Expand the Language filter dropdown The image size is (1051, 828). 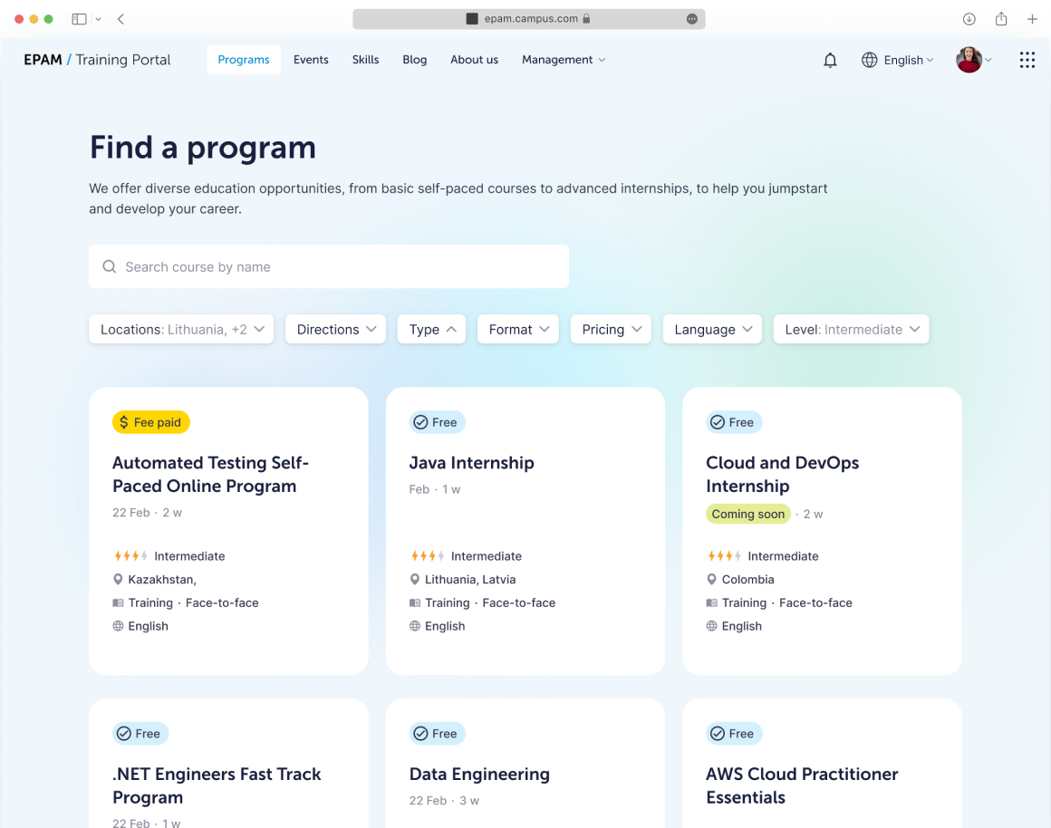[x=712, y=329]
